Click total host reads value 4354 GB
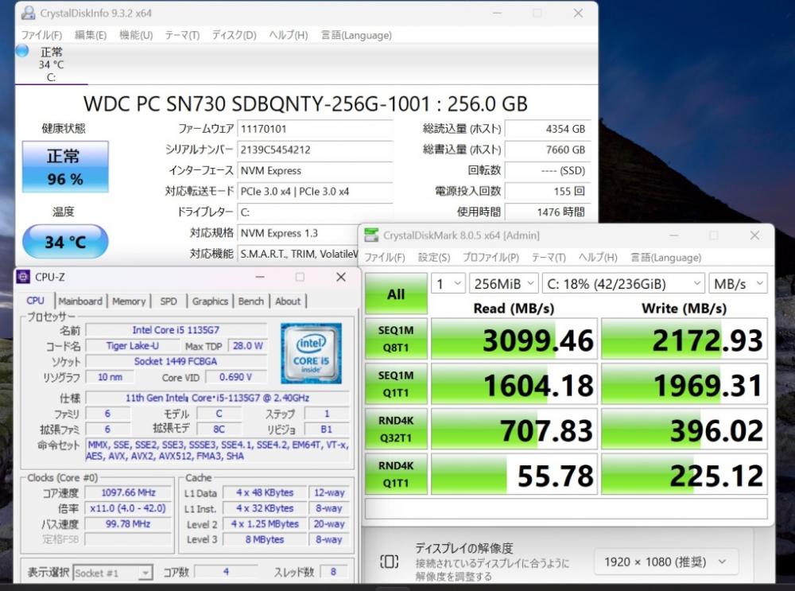The image size is (795, 591). (548, 129)
